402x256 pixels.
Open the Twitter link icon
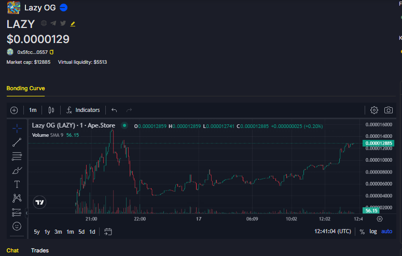click(x=63, y=23)
